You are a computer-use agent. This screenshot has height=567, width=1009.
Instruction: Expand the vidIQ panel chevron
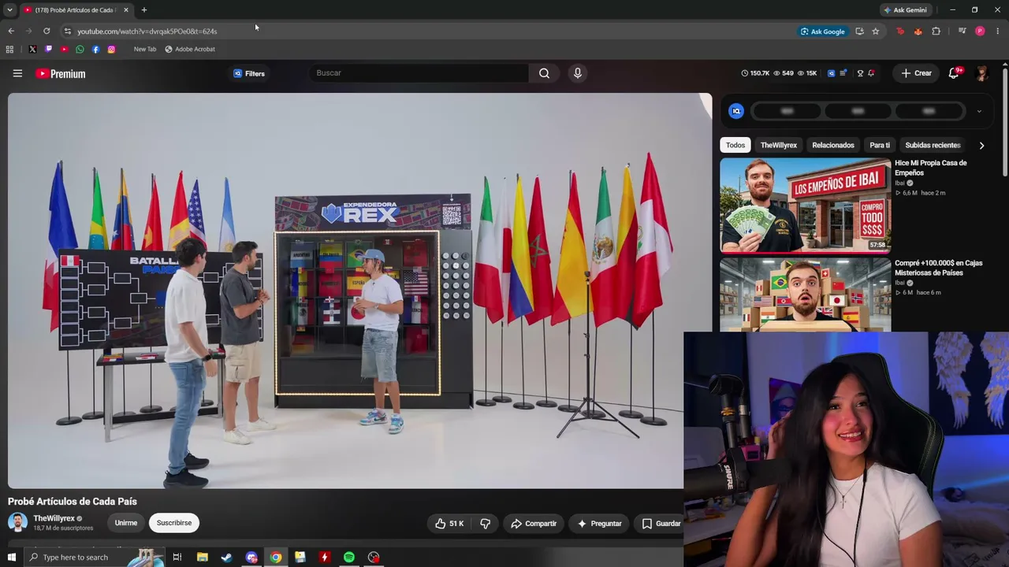(979, 111)
